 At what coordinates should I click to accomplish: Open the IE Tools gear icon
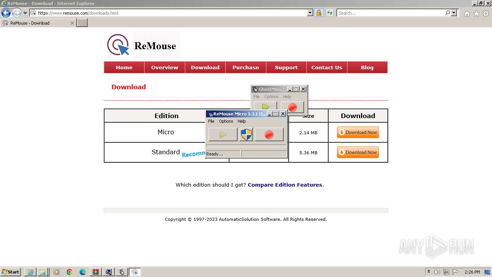point(486,13)
